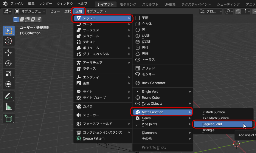Add a カメラ camera object
This screenshot has height=153, width=256.
(103, 106)
